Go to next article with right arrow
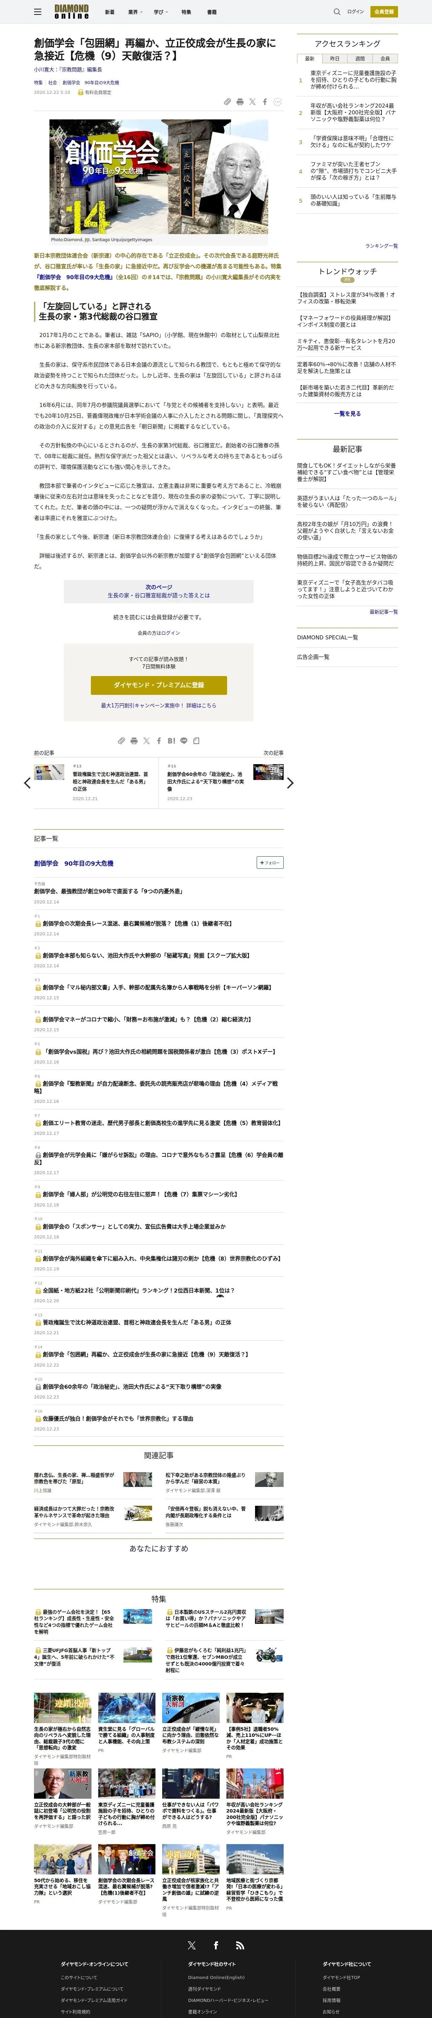 click(290, 783)
